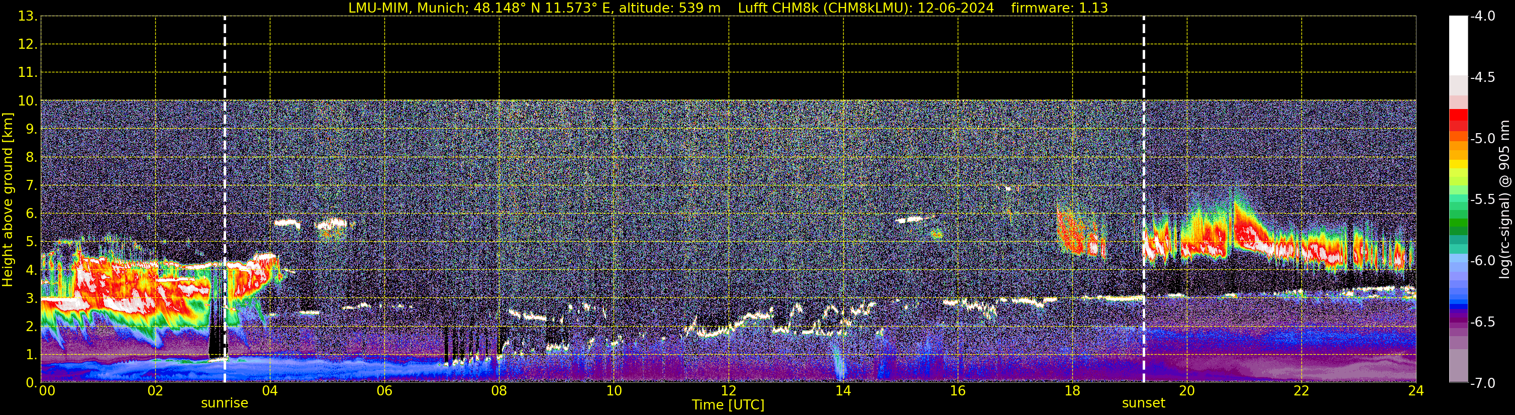Click the 'log(rc-signal) @ 905 nm' colorbar label
The image size is (1515, 415).
click(x=1504, y=199)
